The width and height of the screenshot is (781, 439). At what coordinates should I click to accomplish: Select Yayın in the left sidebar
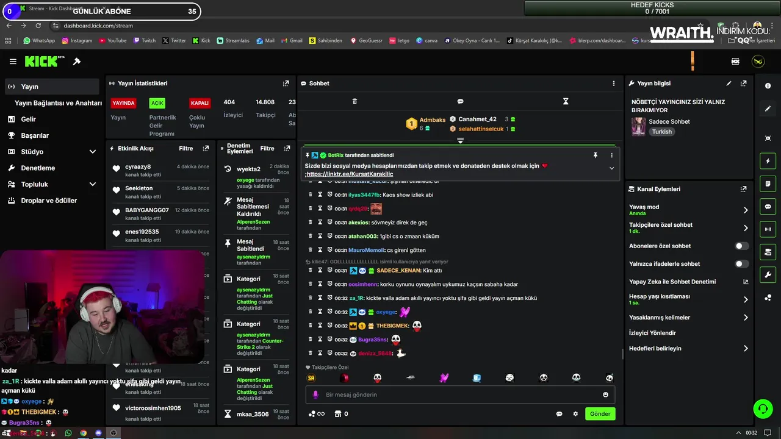point(52,87)
